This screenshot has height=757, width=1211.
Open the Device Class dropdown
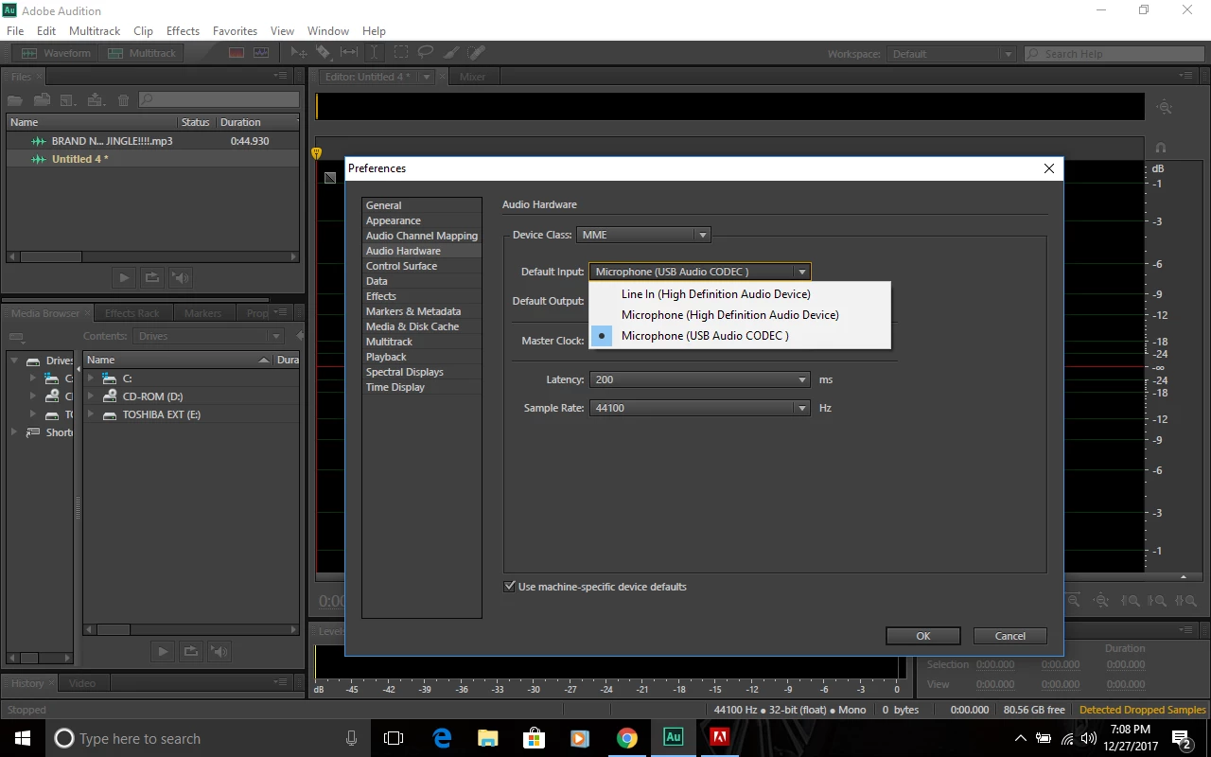pos(643,235)
